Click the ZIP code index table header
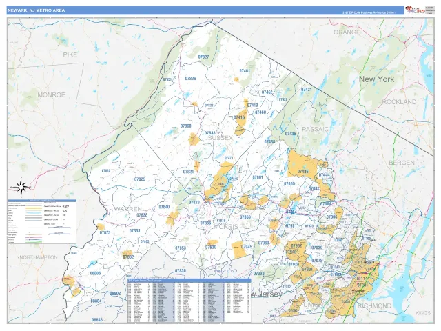Image resolution: width=441 pixels, height=331 pixels. click(189, 281)
